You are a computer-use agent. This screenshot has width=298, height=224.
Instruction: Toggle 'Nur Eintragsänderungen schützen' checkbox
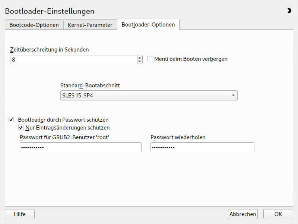pyautogui.click(x=21, y=128)
